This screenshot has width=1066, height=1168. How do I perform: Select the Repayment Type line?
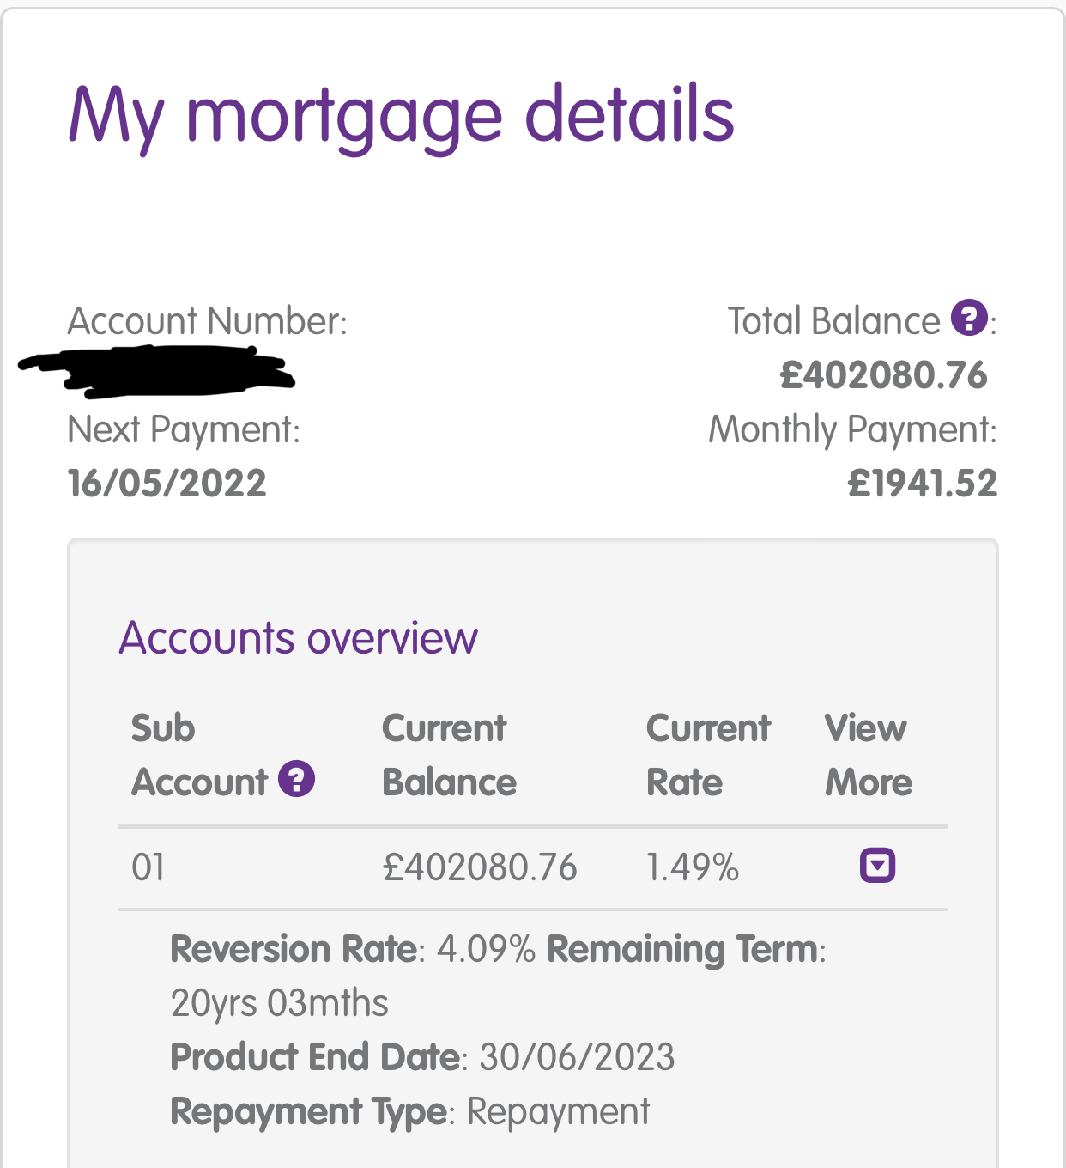pos(410,1111)
